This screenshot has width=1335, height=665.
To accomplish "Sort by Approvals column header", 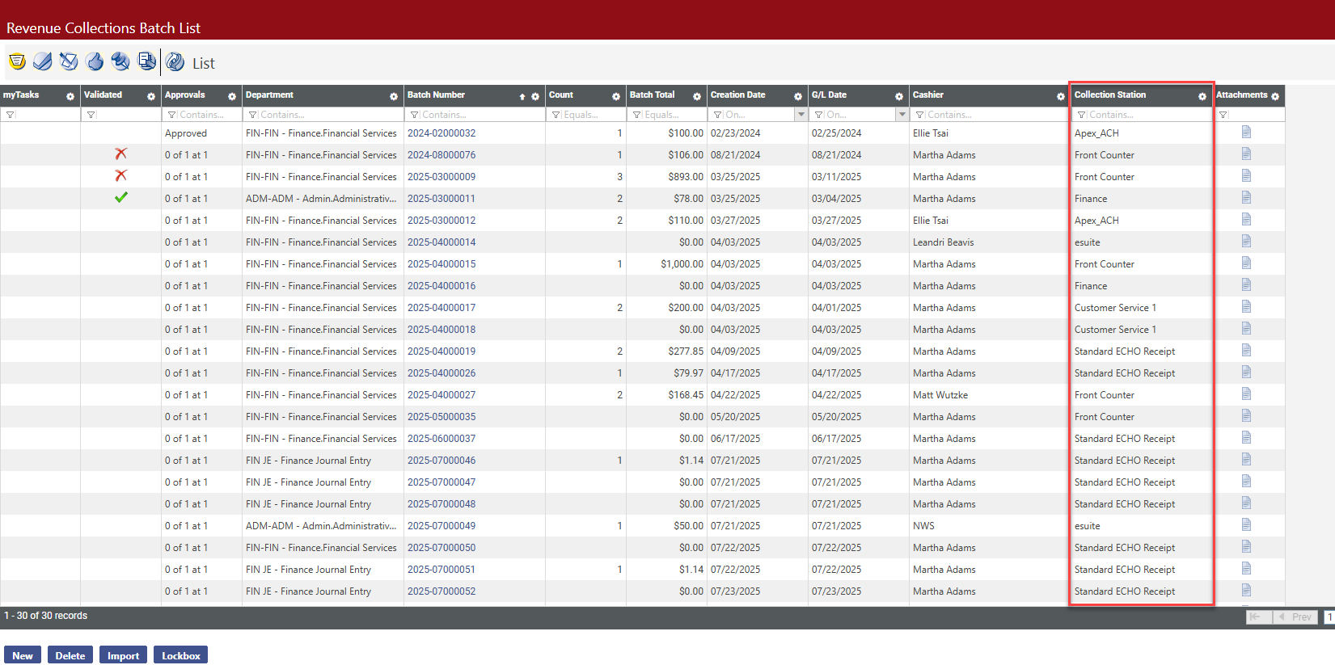I will pos(184,95).
